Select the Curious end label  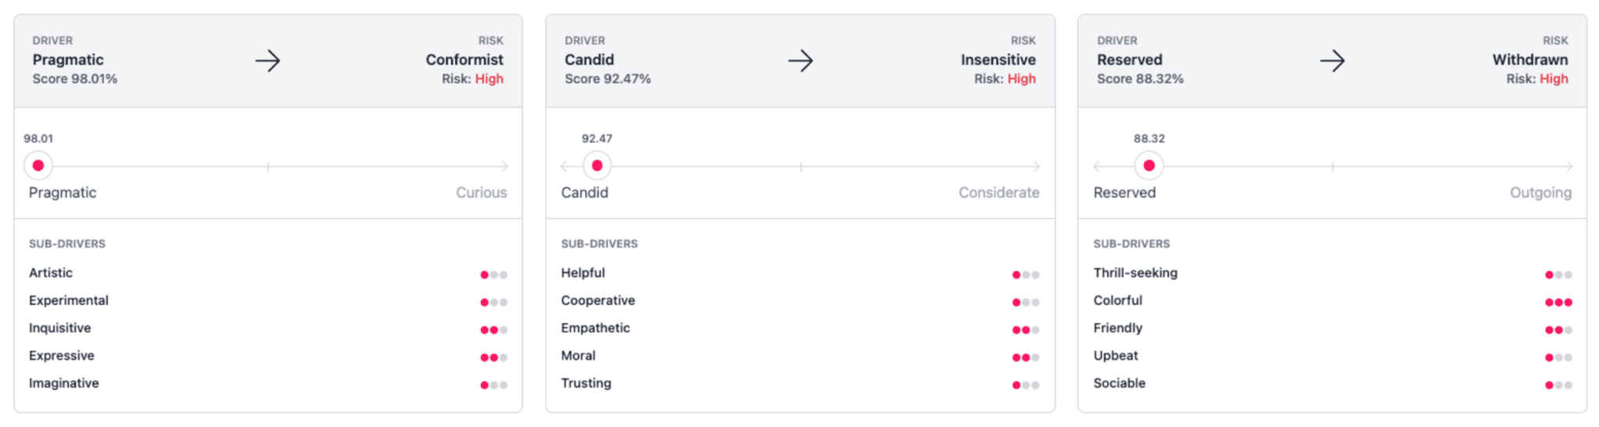pyautogui.click(x=481, y=192)
